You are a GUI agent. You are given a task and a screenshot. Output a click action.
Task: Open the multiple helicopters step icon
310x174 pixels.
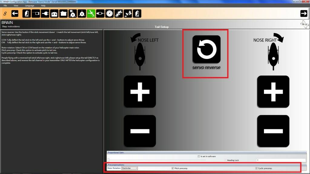tap(119, 14)
